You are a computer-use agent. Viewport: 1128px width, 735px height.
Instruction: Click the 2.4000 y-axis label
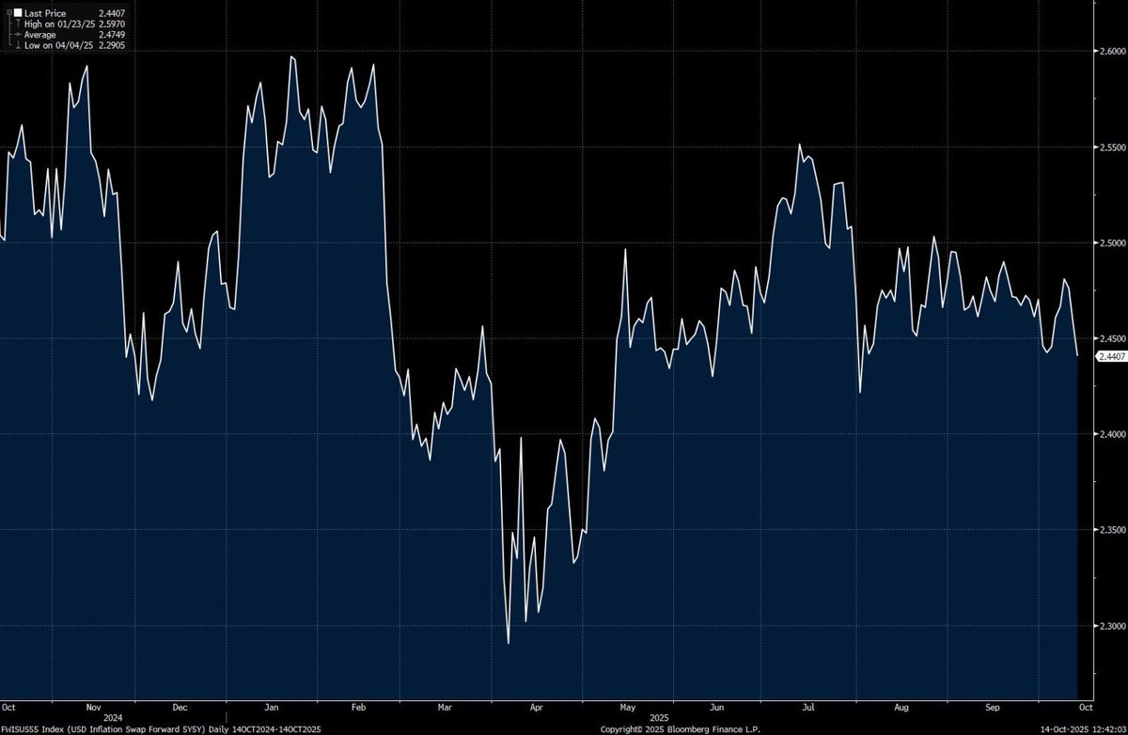click(1112, 434)
